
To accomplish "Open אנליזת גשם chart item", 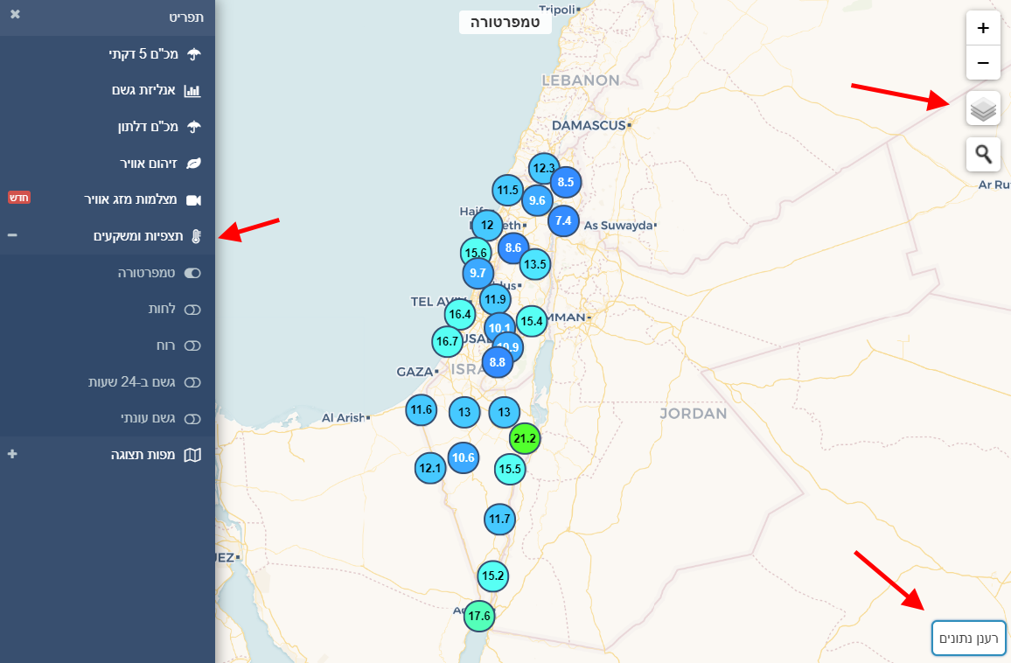I will [x=145, y=90].
